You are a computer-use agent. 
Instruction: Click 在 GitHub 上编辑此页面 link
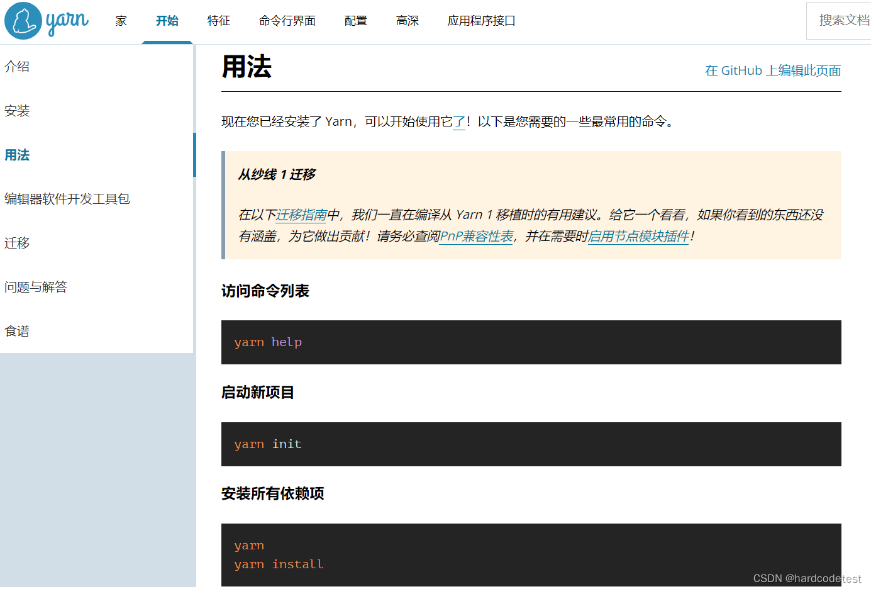[x=773, y=70]
